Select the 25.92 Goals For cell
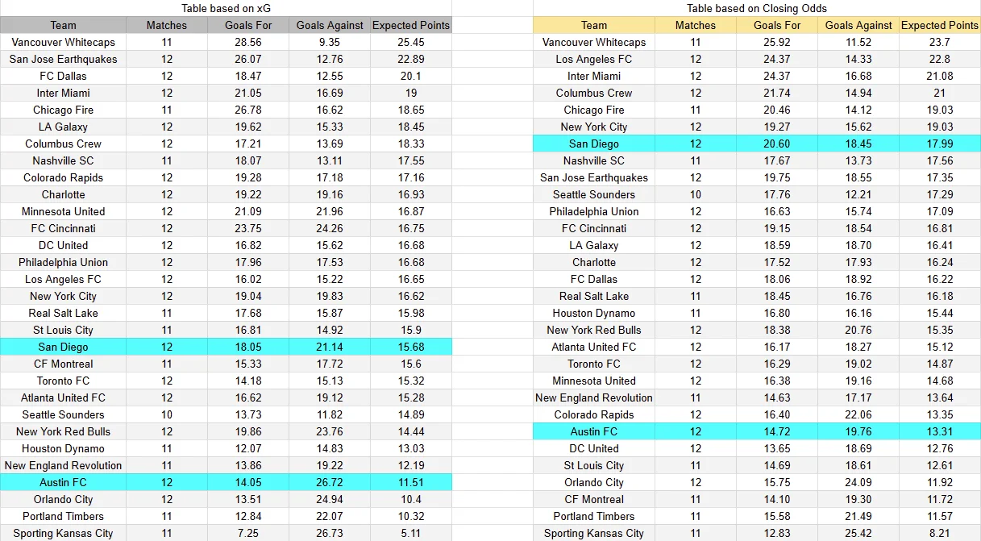981x541 pixels. [x=777, y=42]
